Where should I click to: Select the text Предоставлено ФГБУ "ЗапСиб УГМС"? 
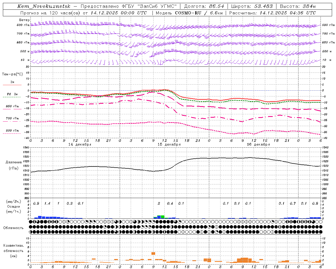click(x=129, y=6)
